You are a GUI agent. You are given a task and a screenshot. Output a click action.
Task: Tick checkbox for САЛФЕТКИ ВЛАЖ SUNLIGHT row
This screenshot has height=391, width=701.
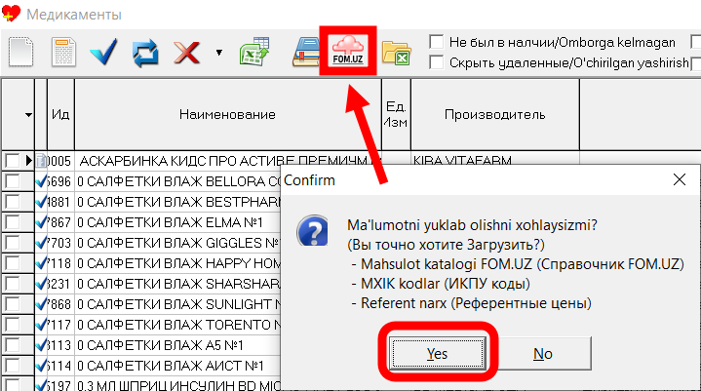click(13, 304)
